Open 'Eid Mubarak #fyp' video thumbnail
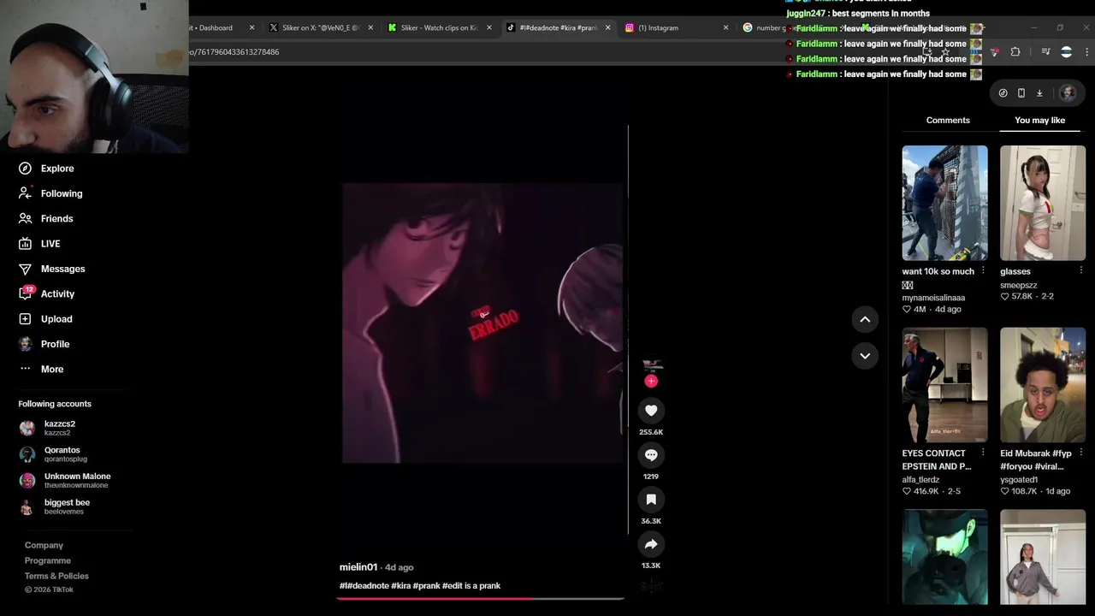This screenshot has height=616, width=1095. [1043, 385]
